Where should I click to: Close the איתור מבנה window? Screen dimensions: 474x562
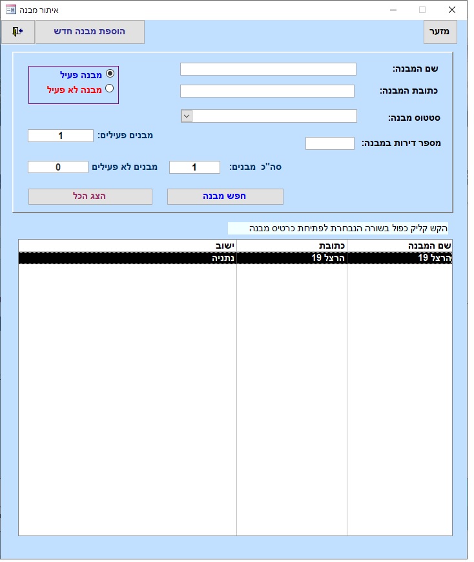click(x=452, y=10)
